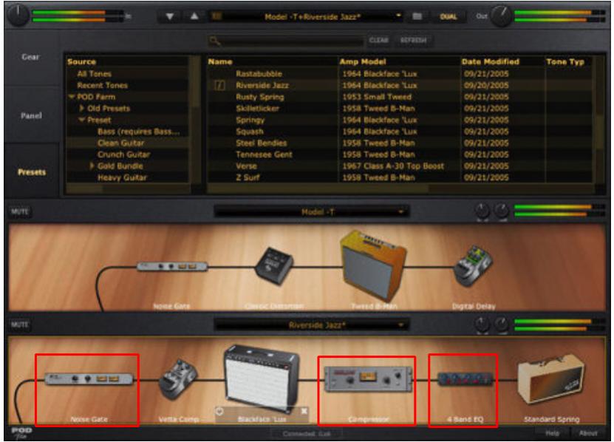This screenshot has width=614, height=442.
Task: Select the Rusty Spring preset
Action: [260, 97]
